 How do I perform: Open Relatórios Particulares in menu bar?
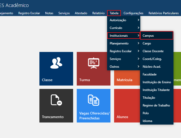pos(163,13)
